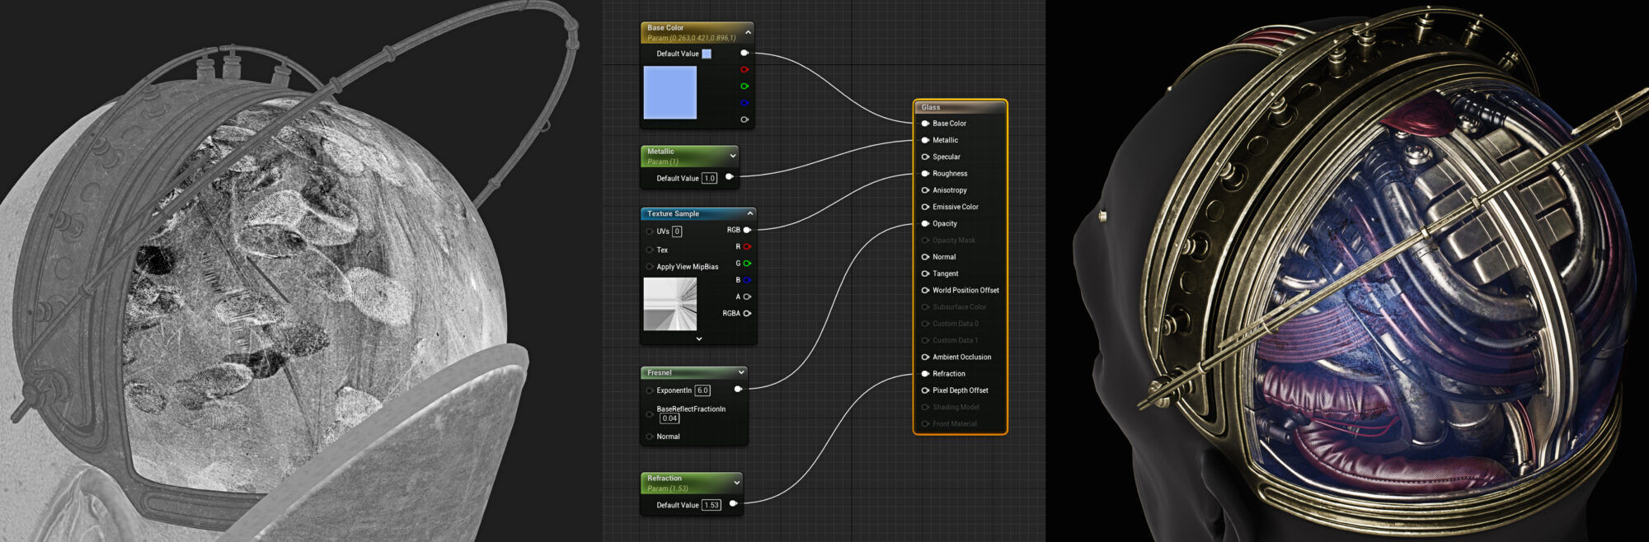
Task: Click the blue B output pin on Texture Sample
Action: tap(747, 280)
